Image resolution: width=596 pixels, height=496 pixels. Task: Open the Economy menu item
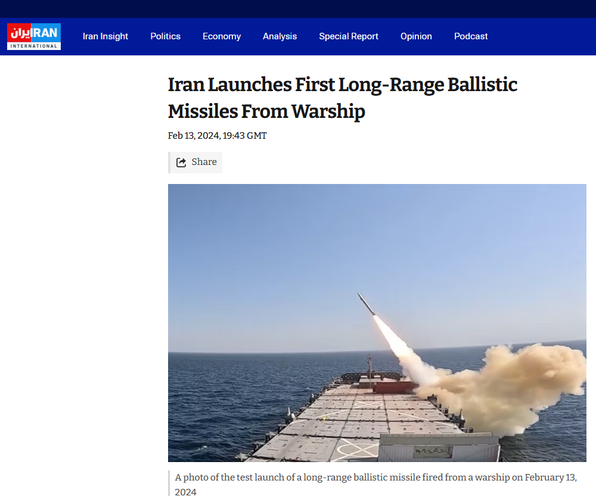[222, 36]
